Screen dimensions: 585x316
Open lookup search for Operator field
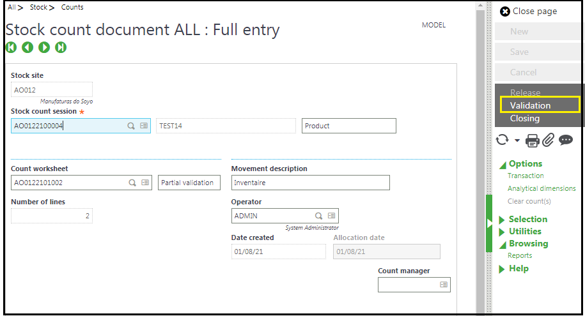click(x=318, y=216)
